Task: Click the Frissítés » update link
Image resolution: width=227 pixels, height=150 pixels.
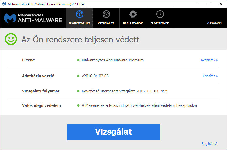Action: tap(210, 76)
